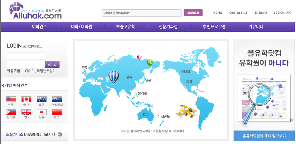
Task: Select 필리핀 on the world map
Action: click(x=143, y=93)
